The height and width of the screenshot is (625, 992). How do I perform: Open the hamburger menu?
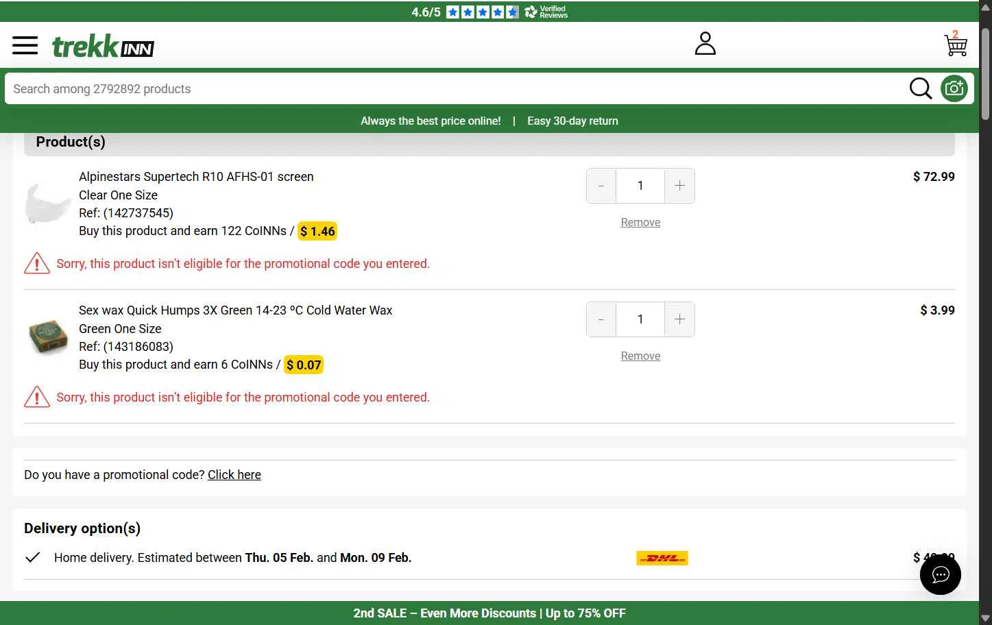click(25, 46)
